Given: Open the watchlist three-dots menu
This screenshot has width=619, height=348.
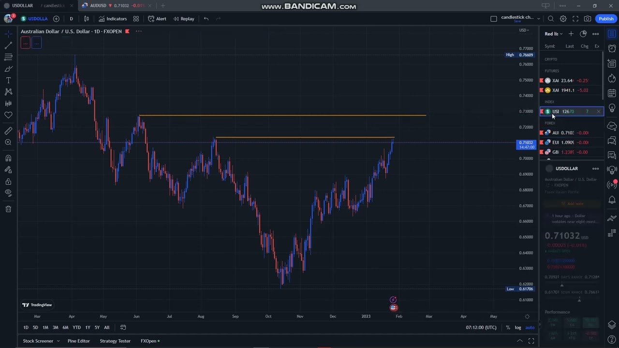Looking at the screenshot, I should [596, 34].
